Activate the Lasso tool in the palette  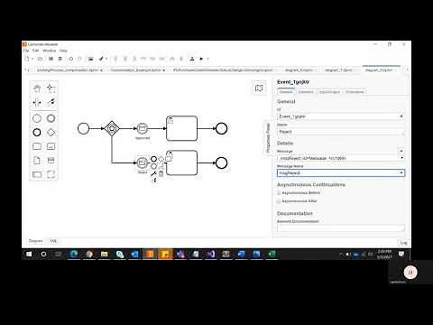51,88
